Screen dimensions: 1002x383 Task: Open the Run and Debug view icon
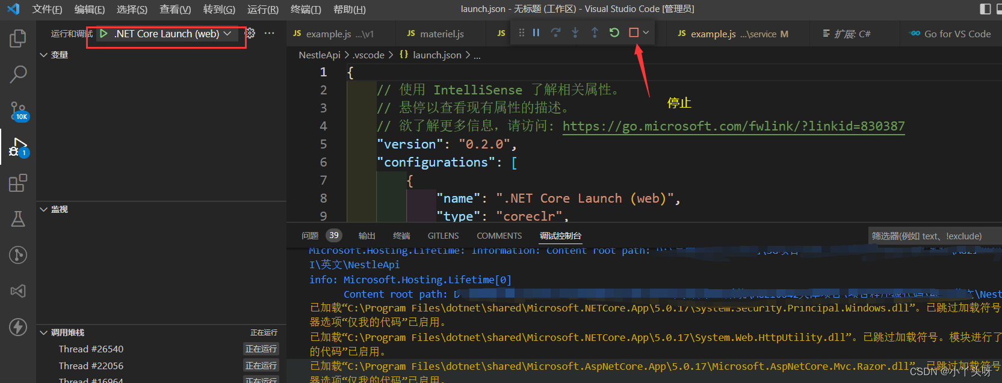tap(18, 147)
